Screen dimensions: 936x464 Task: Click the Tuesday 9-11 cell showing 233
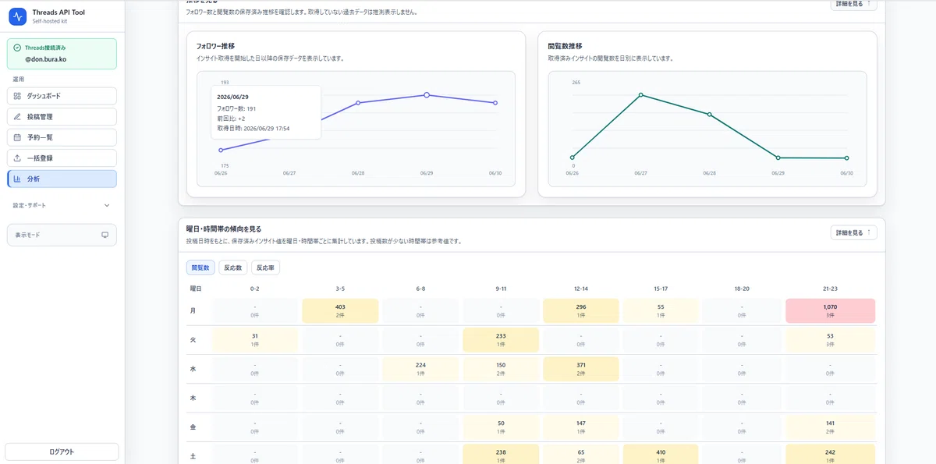501,339
